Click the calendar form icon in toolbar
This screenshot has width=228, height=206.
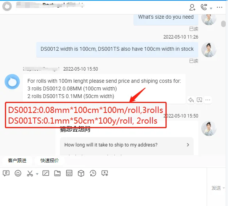(69, 173)
